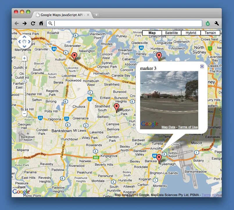Switch to Hybrid view type

tap(191, 33)
